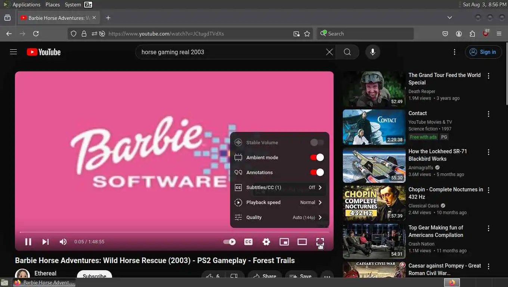This screenshot has height=287, width=508.
Task: Open Firefox application menu
Action: coord(499,34)
